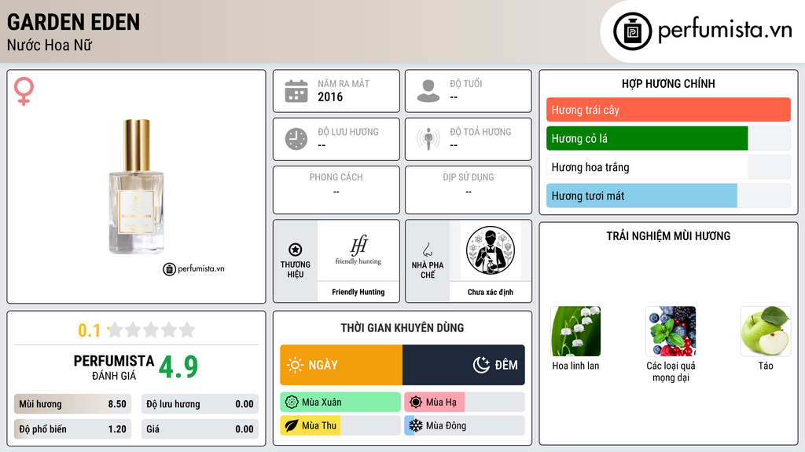This screenshot has height=452, width=805.
Task: Click the Độ lưu hương 0.00 score bar
Action: point(200,404)
